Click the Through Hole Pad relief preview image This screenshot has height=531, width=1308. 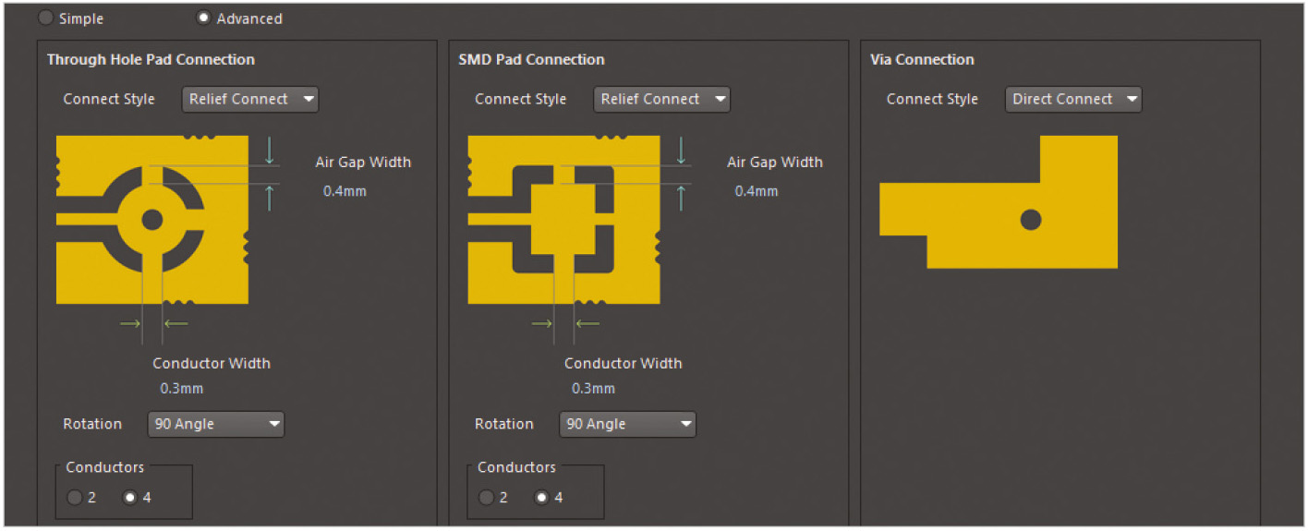(152, 220)
